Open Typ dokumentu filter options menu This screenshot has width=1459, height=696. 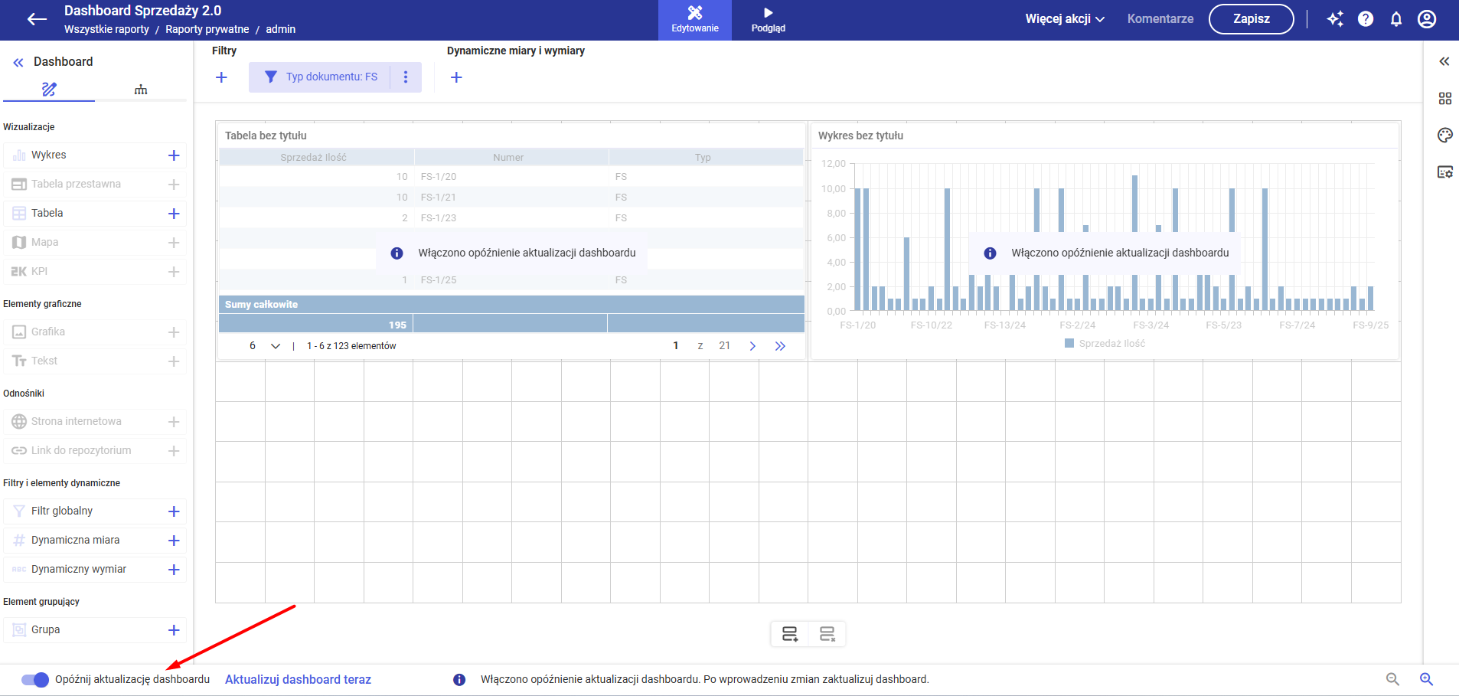(406, 77)
